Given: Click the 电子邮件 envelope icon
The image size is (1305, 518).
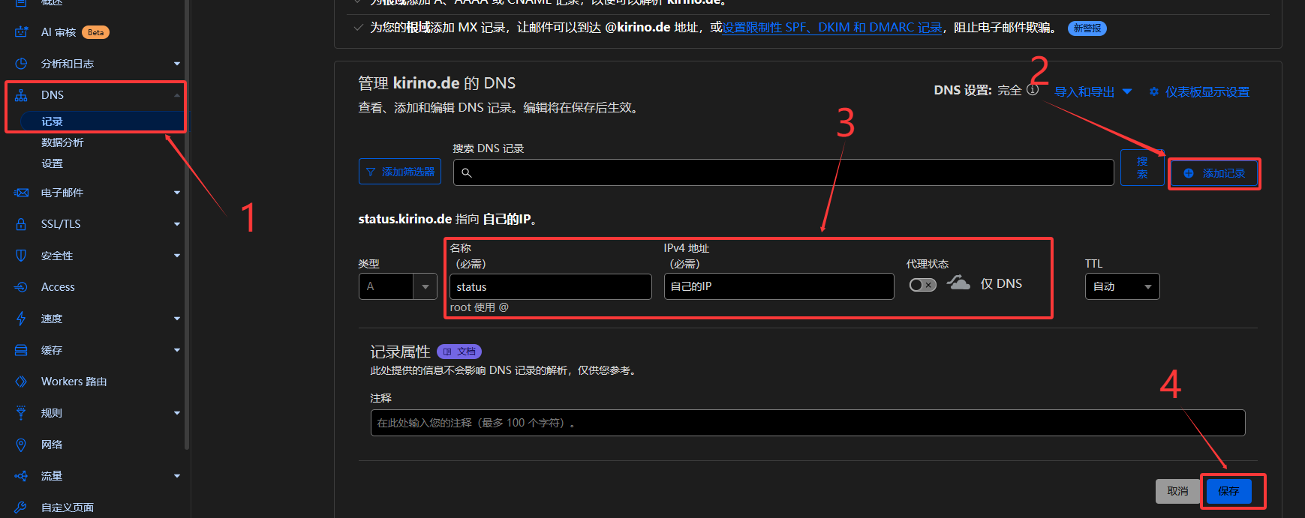Looking at the screenshot, I should [21, 193].
